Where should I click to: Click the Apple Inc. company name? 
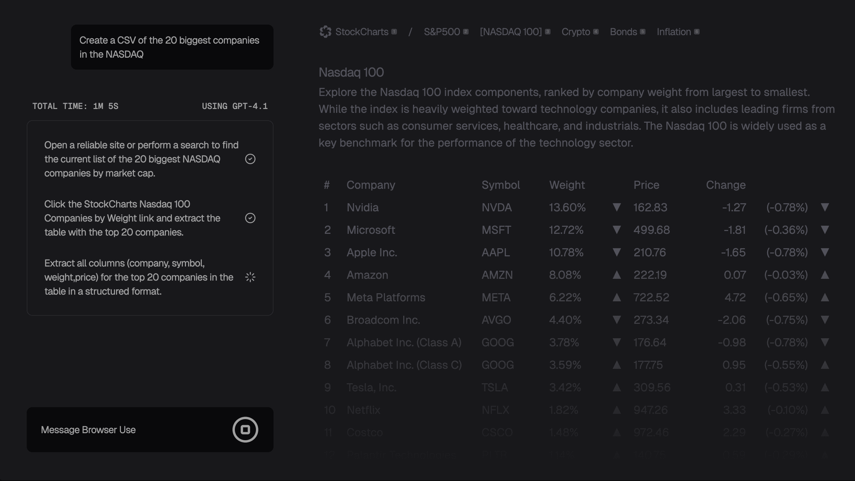[372, 252]
